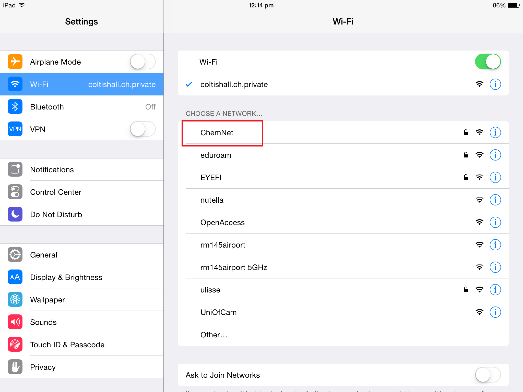Open Touch ID & Passcode settings
The height and width of the screenshot is (392, 523).
click(x=82, y=345)
